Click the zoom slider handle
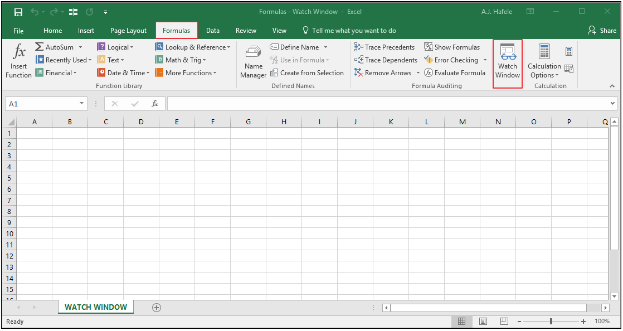The height and width of the screenshot is (331, 623). (x=551, y=321)
